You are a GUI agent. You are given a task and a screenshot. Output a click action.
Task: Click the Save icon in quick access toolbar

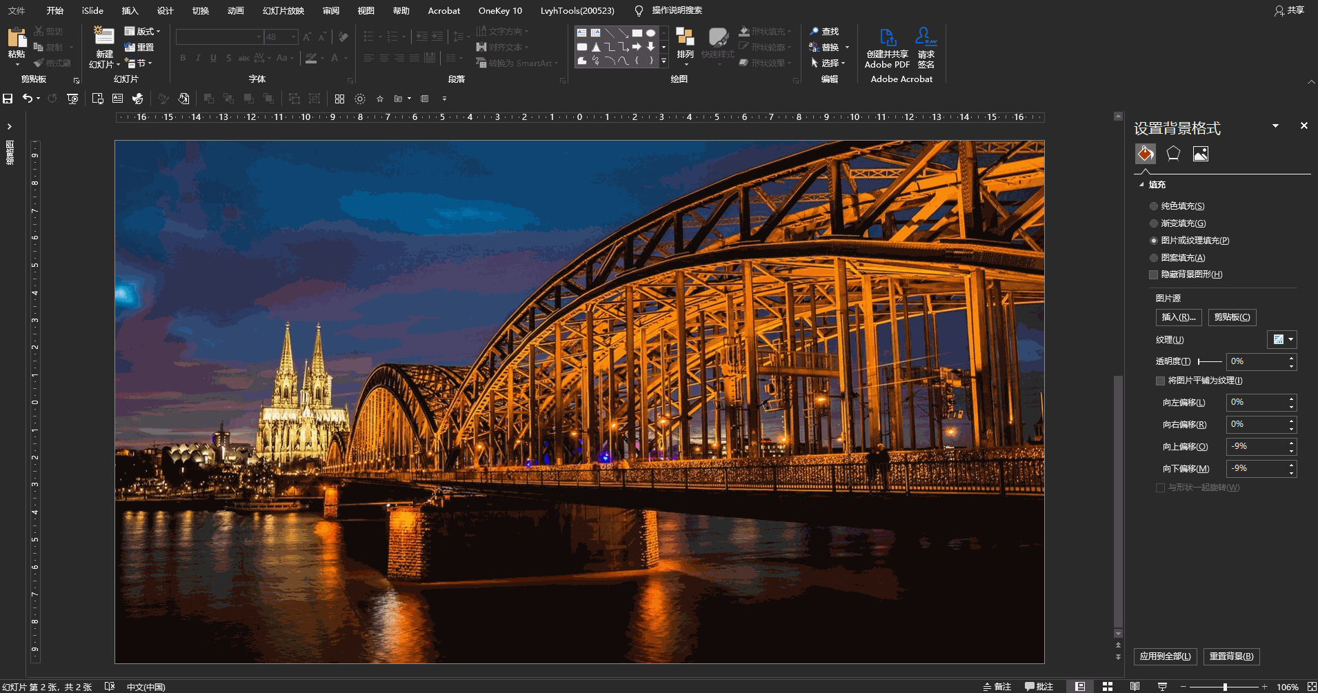pos(8,99)
